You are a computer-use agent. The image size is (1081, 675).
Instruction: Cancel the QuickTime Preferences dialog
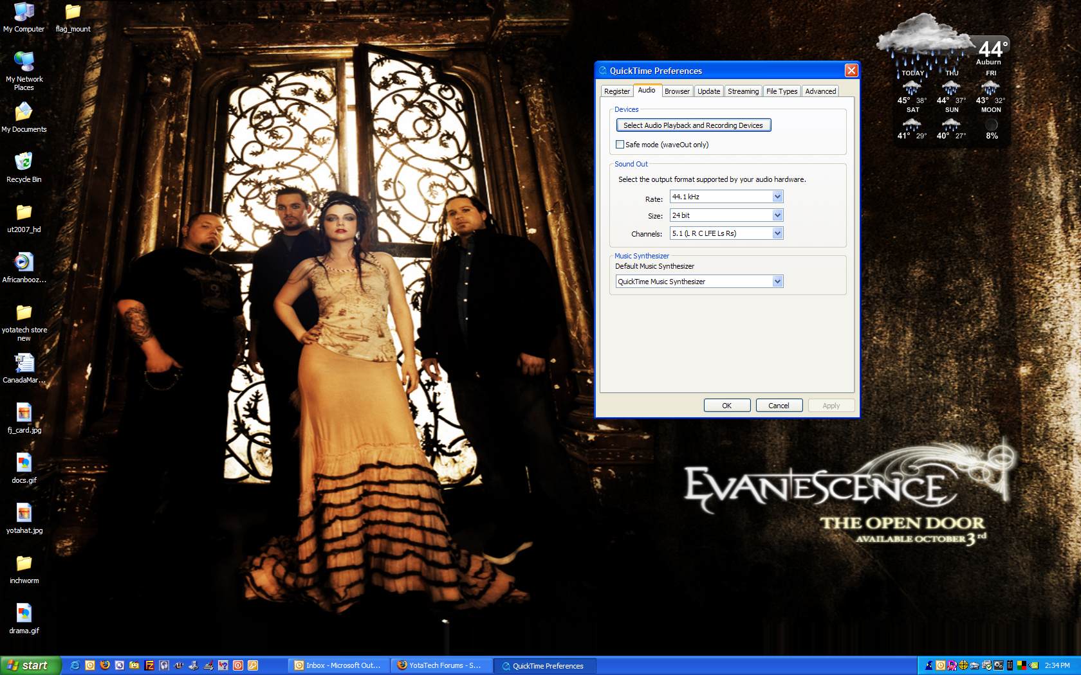[779, 406]
